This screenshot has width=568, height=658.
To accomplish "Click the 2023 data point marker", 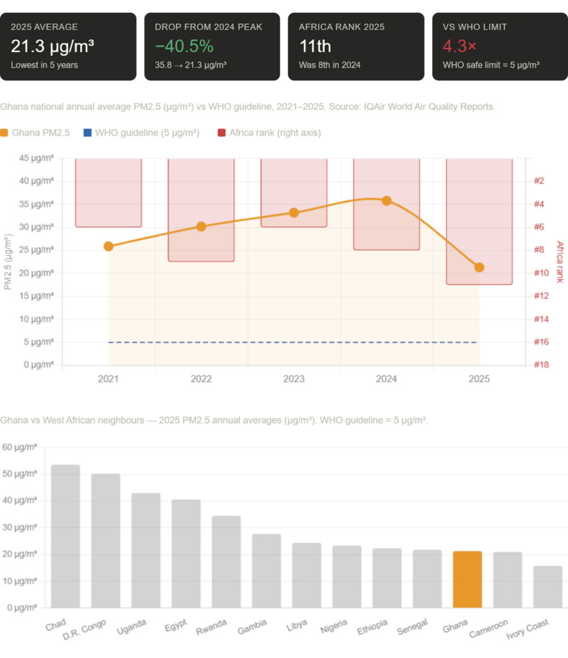I will tap(294, 213).
